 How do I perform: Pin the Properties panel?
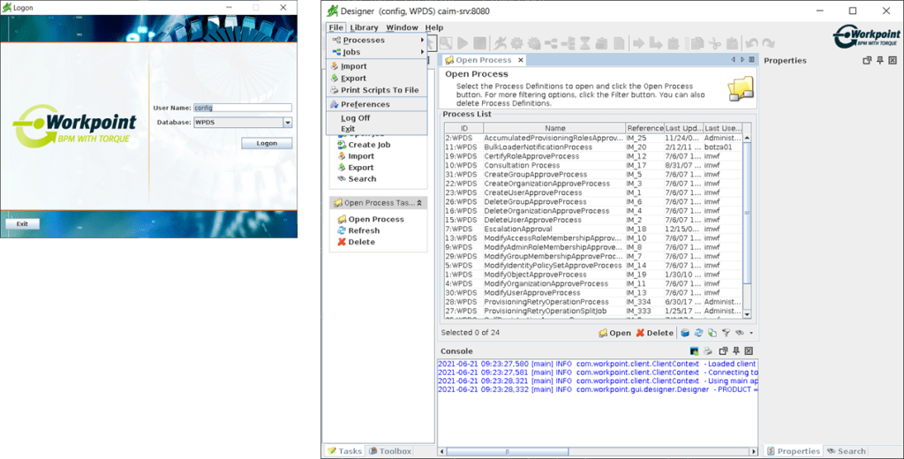click(880, 60)
